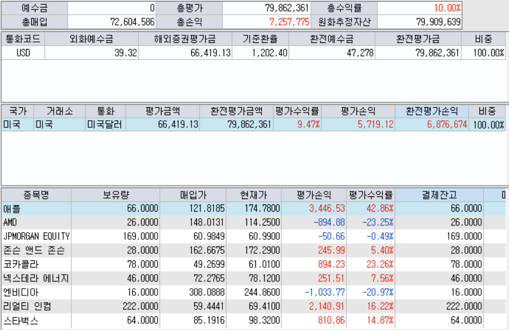Viewport: 509px width, 330px height.
Task: Click the USD currency code cell
Action: [x=23, y=52]
